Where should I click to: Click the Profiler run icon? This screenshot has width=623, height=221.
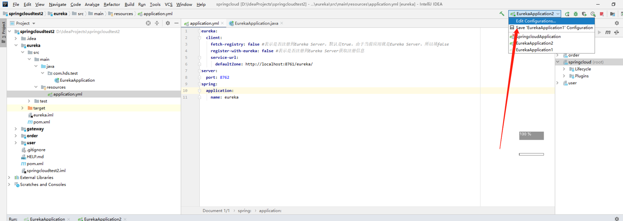pos(593,14)
